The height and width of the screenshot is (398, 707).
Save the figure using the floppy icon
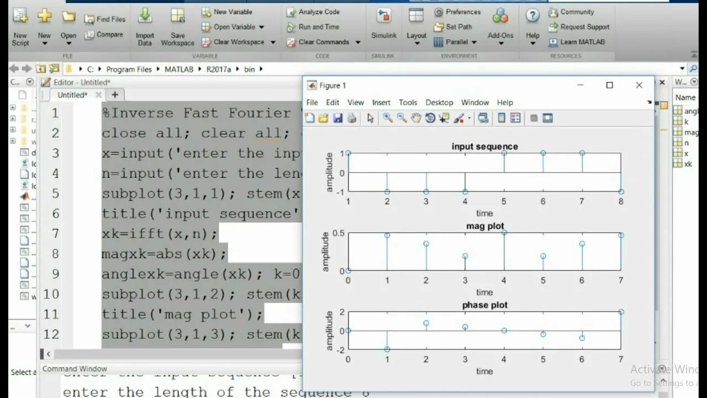[x=338, y=118]
